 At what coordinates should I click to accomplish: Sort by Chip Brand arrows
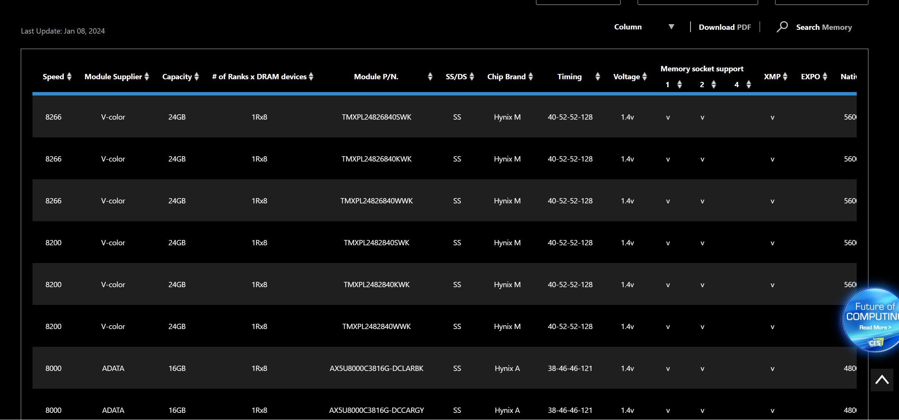tap(531, 77)
